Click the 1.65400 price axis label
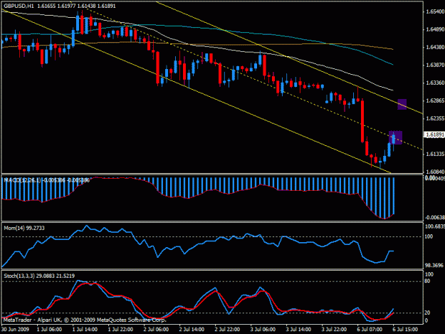Viewport: 445px width, 334px height. point(435,11)
